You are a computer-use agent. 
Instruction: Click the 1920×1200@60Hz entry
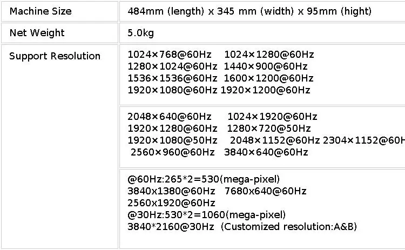266,90
